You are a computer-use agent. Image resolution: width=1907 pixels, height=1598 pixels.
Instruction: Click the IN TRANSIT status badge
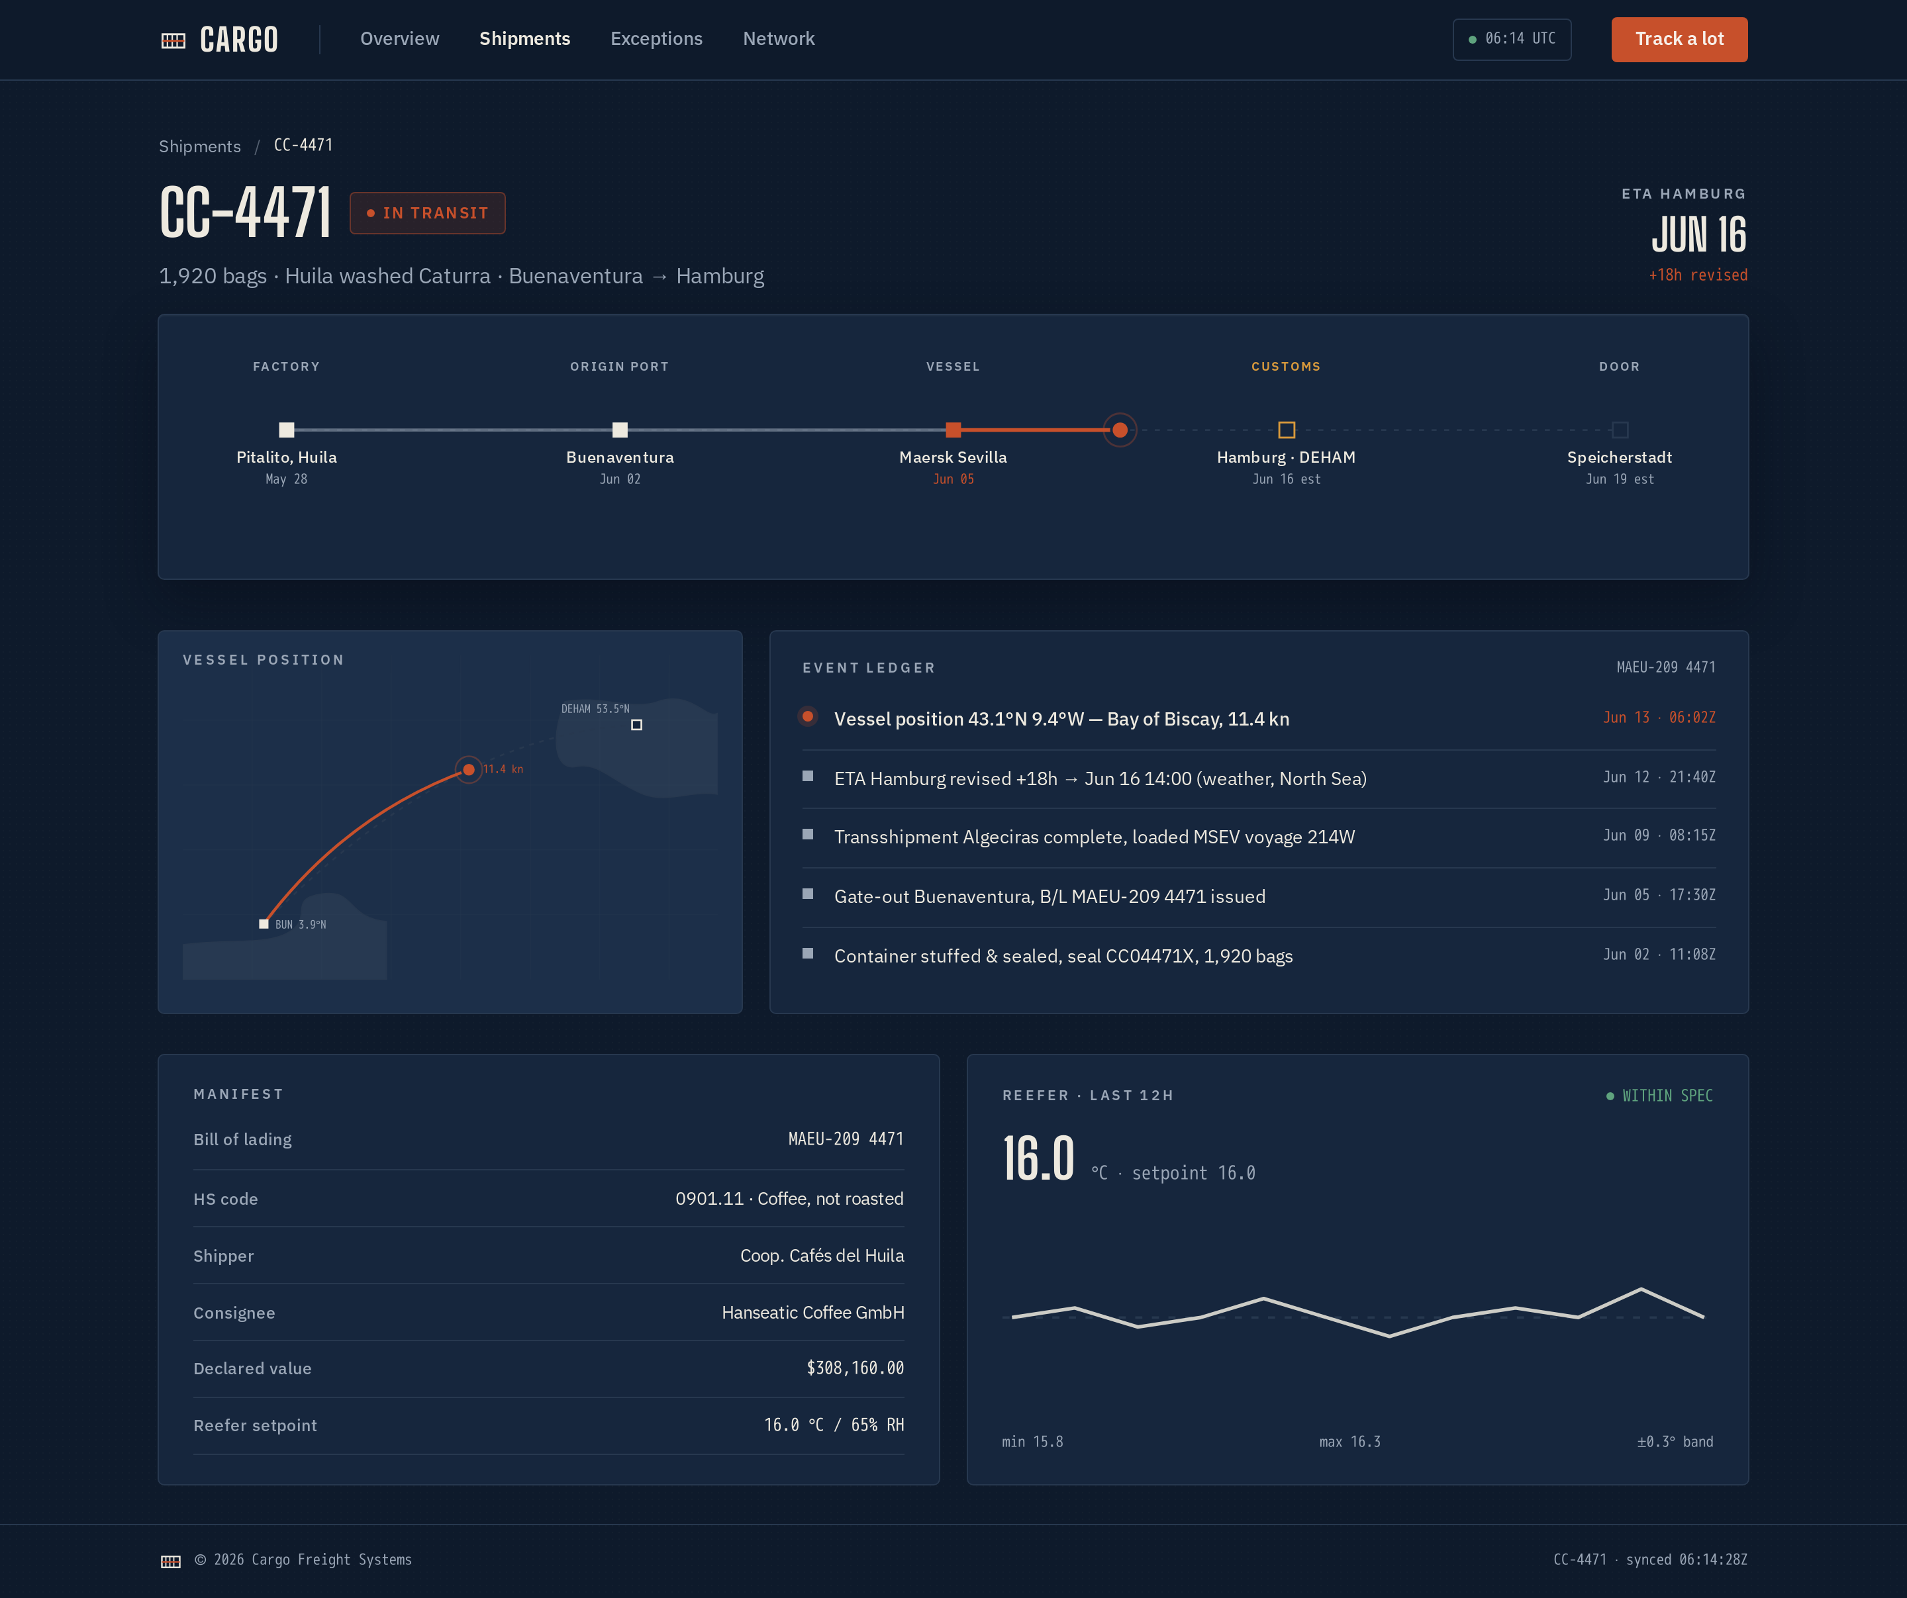point(428,212)
